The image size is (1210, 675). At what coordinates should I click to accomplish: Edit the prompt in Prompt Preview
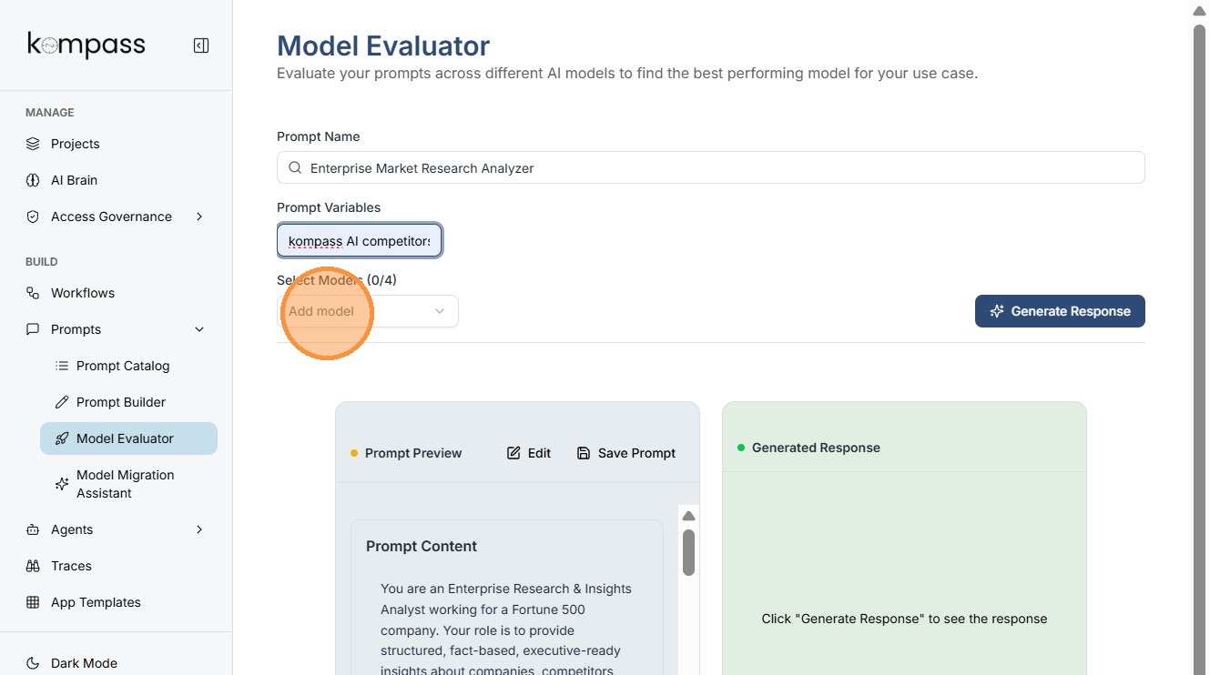529,453
